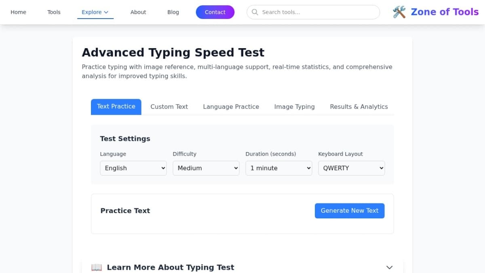Click the purple Contact button
The width and height of the screenshot is (485, 273).
(215, 12)
